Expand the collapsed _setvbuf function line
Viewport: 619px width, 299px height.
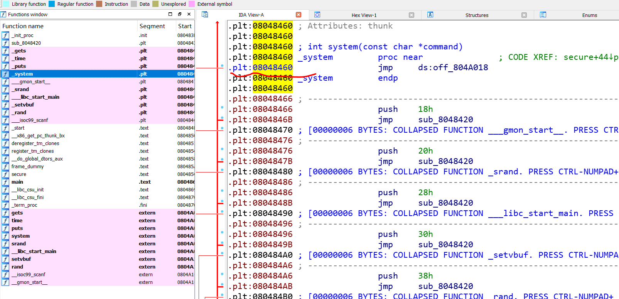pyautogui.click(x=510, y=255)
